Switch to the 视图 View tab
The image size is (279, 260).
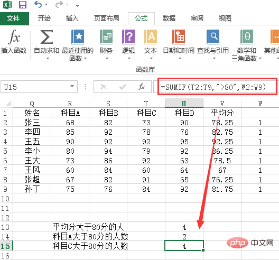click(225, 18)
